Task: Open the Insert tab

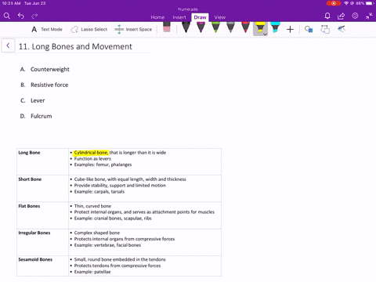Action: tap(179, 17)
